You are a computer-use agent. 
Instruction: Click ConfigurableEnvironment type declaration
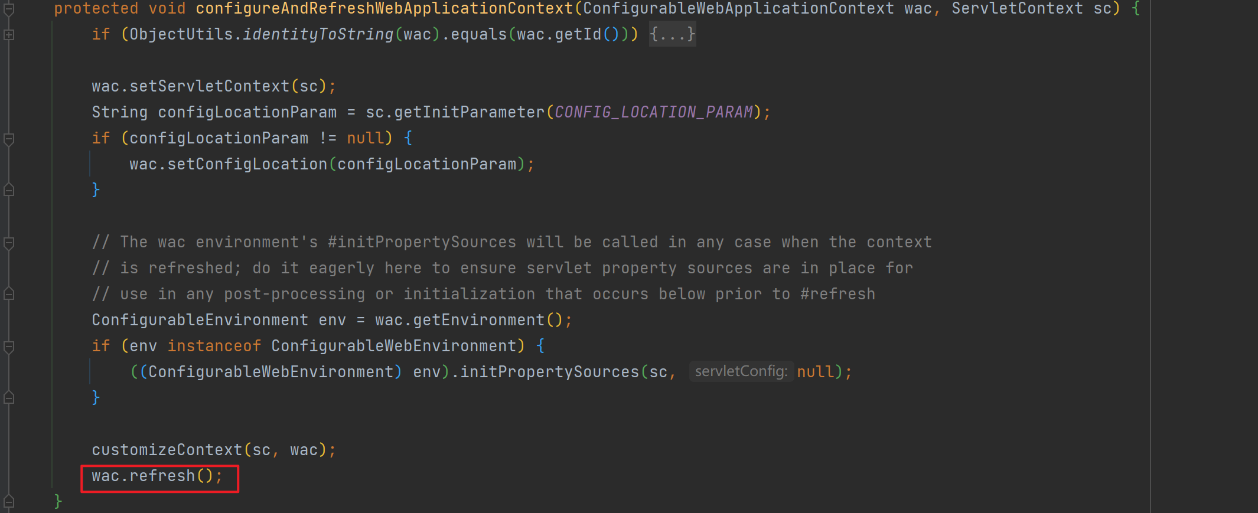200,320
